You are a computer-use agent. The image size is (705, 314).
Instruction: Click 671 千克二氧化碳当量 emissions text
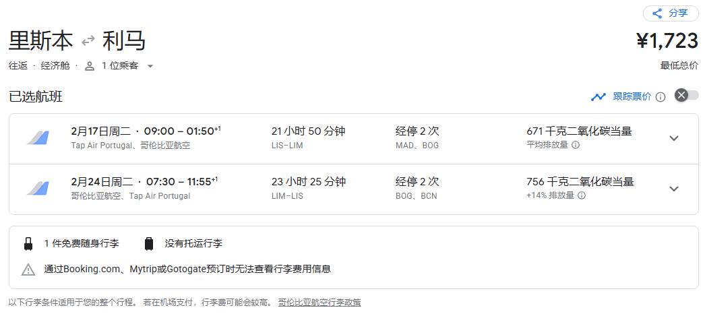[x=579, y=131]
